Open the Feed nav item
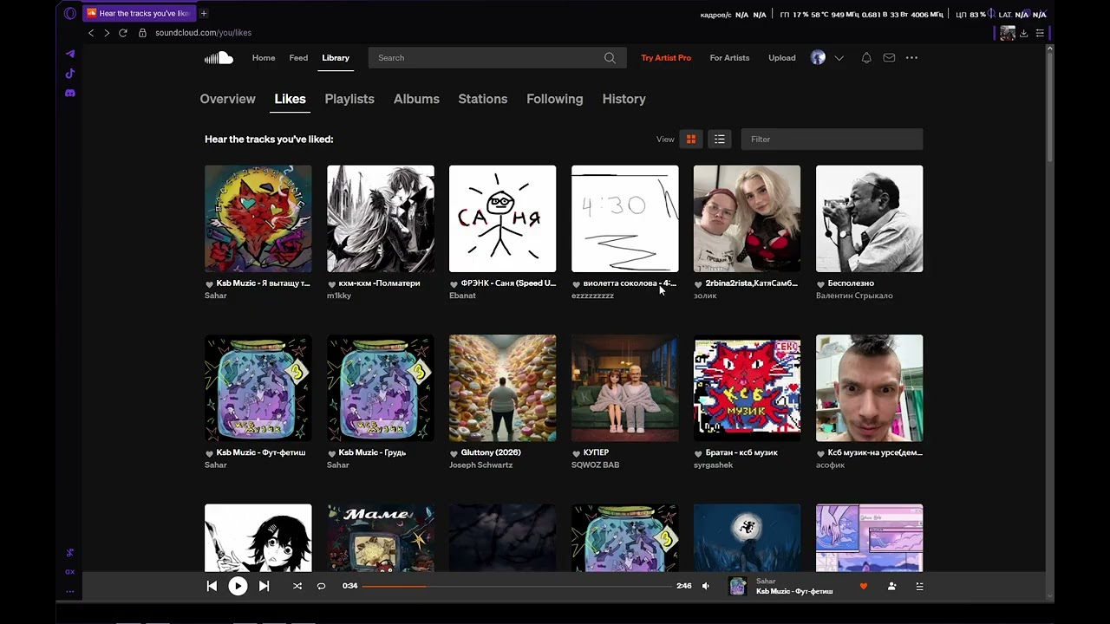1110x624 pixels. pyautogui.click(x=298, y=58)
